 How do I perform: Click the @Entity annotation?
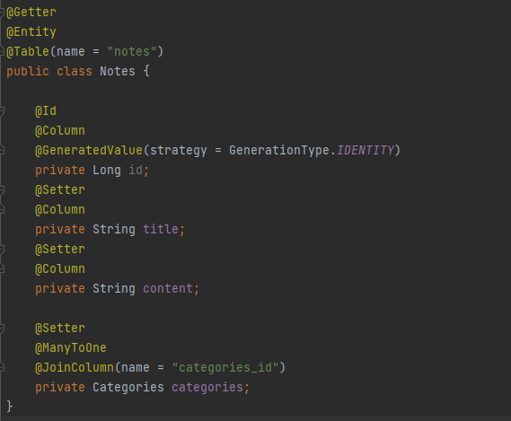31,32
